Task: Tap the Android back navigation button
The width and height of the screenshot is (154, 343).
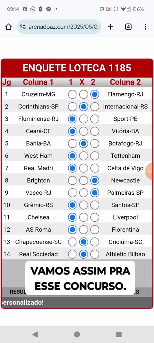Action: 35,334
